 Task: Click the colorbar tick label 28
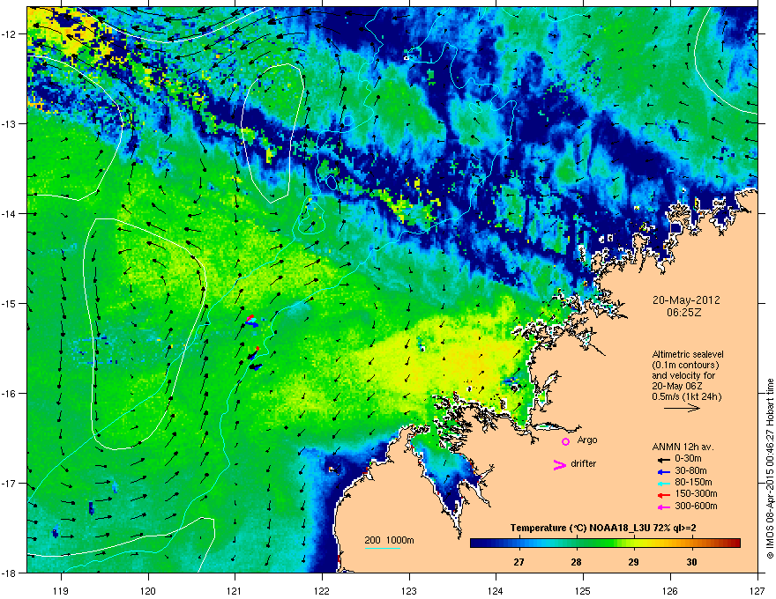tap(576, 562)
